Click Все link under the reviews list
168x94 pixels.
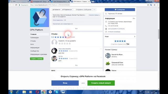76,65
